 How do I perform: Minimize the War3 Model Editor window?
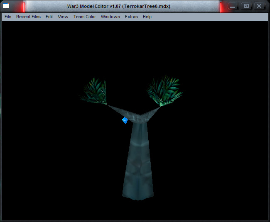point(233,6)
